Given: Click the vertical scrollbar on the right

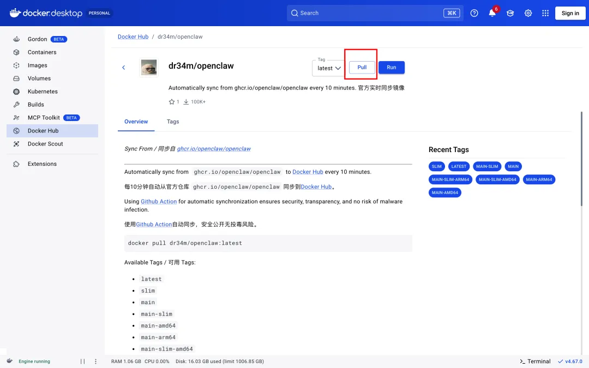Looking at the screenshot, I should (581, 159).
